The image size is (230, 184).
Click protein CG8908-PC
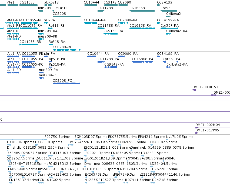(66, 83)
